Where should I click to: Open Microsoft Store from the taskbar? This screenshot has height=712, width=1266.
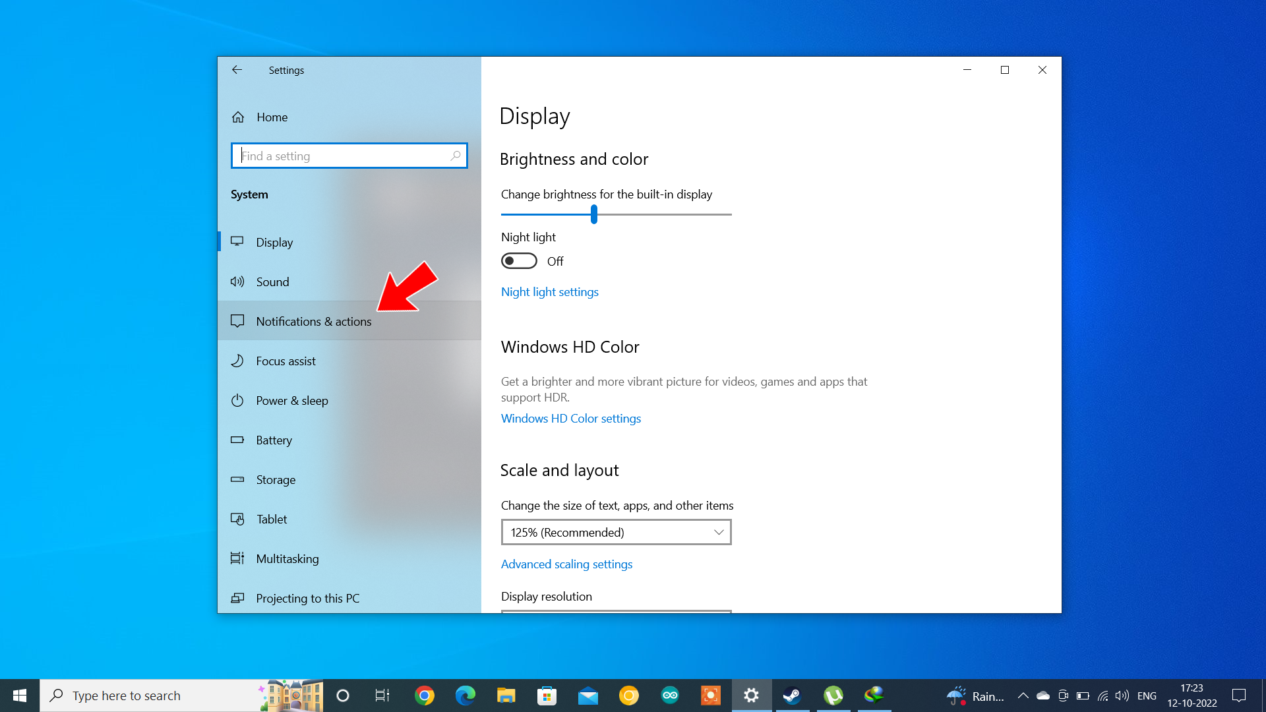(547, 696)
